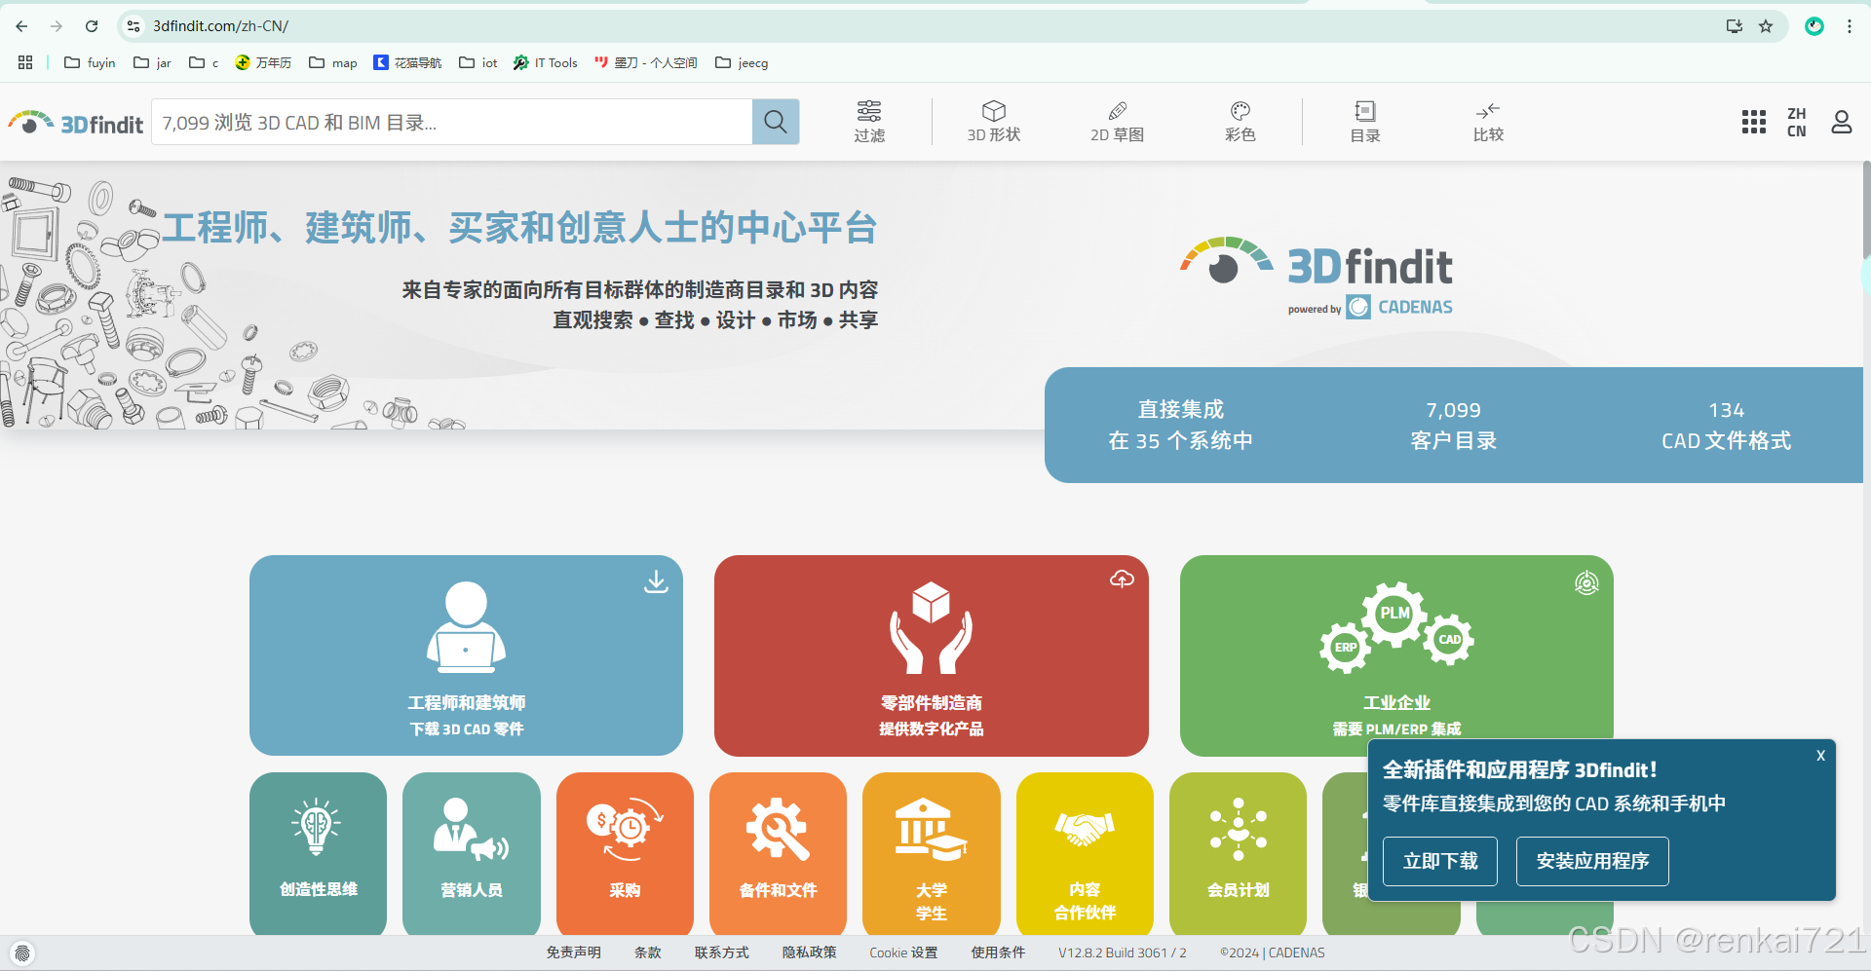Click the 134 CAD 文件格式 statistic
This screenshot has height=971, width=1871.
click(1726, 426)
